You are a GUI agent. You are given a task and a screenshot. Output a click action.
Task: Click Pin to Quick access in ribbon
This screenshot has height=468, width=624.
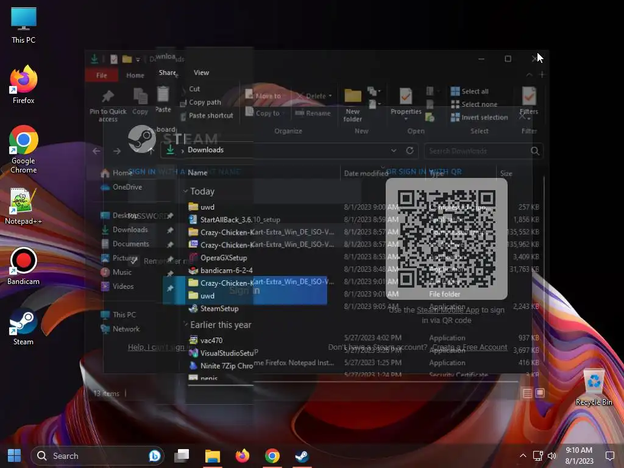coord(108,105)
